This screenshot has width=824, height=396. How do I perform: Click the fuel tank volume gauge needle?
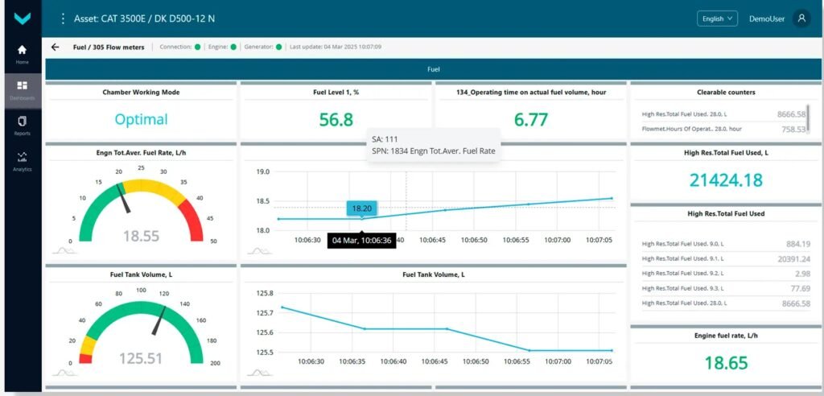159,321
